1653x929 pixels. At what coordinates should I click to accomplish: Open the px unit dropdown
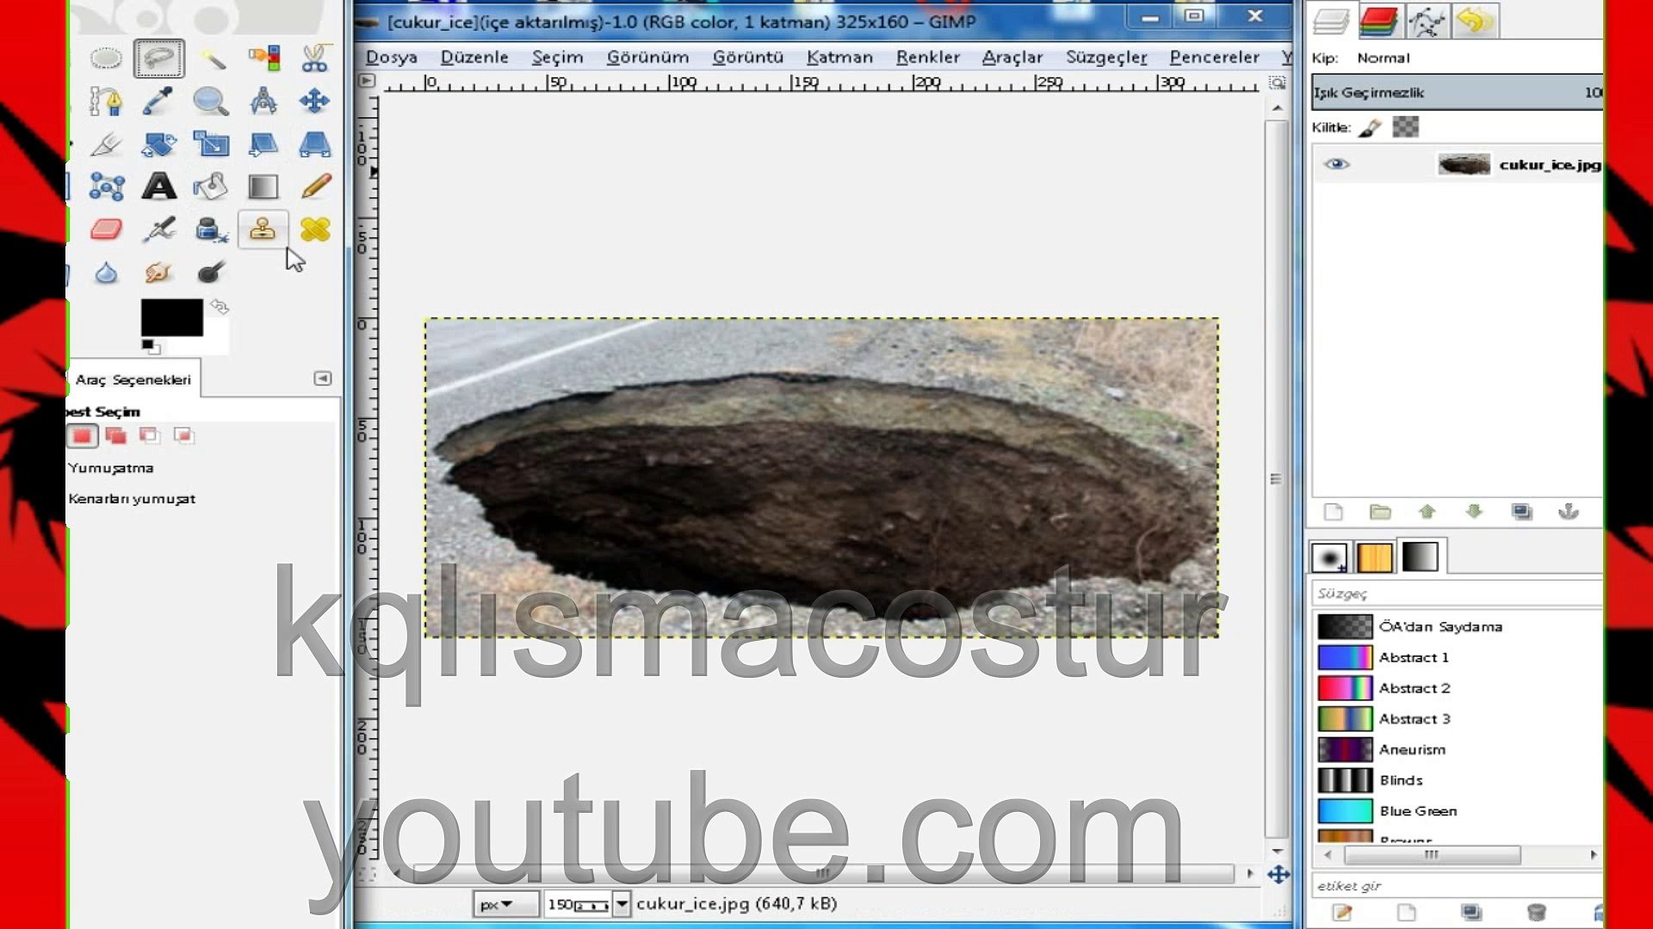tap(505, 904)
